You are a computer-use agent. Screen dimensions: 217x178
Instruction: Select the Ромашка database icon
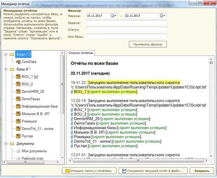tap(18, 121)
